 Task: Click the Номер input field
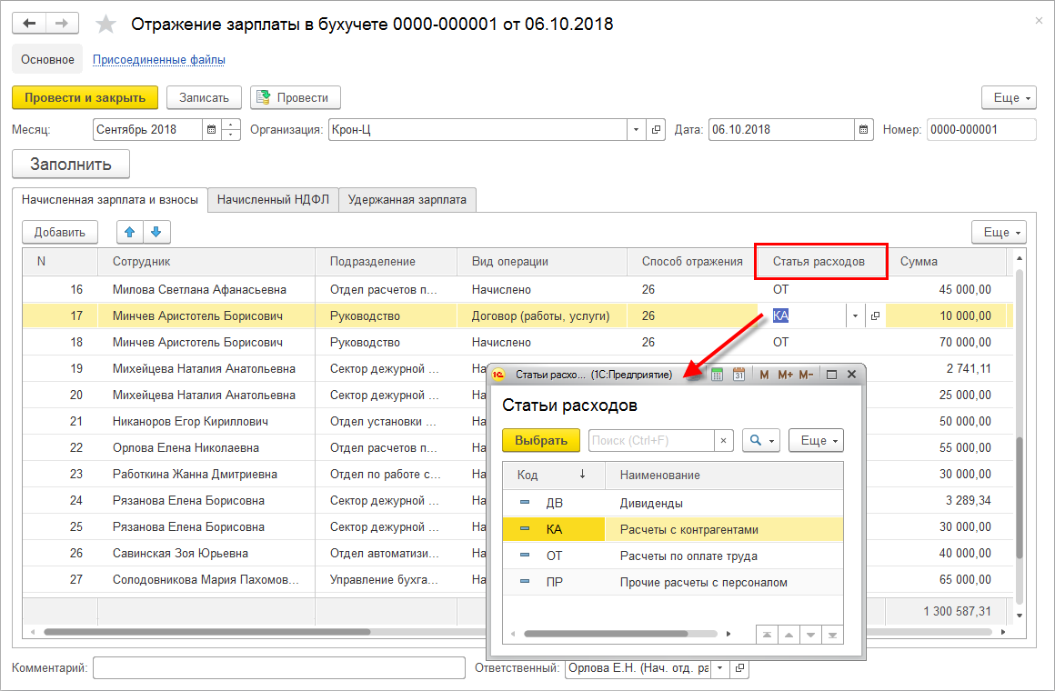click(x=981, y=129)
